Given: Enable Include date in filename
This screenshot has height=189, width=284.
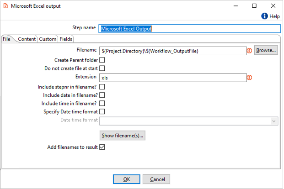Looking at the screenshot, I should pyautogui.click(x=102, y=95).
